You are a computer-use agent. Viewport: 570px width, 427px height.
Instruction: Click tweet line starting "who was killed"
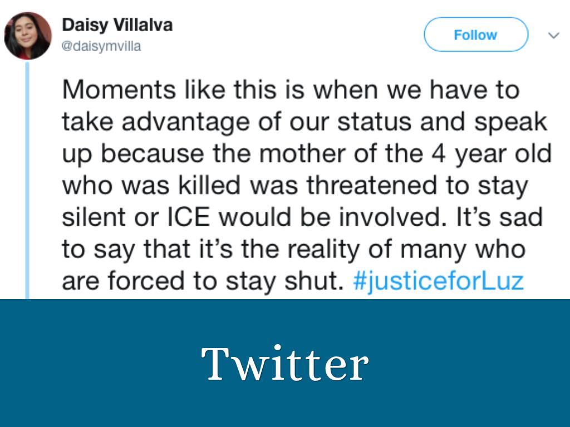(x=294, y=186)
